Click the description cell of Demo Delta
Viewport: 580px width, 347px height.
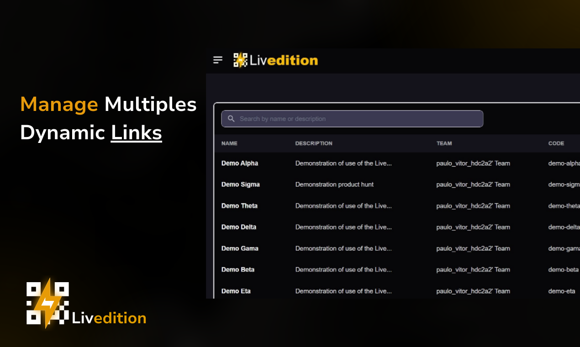pos(343,227)
